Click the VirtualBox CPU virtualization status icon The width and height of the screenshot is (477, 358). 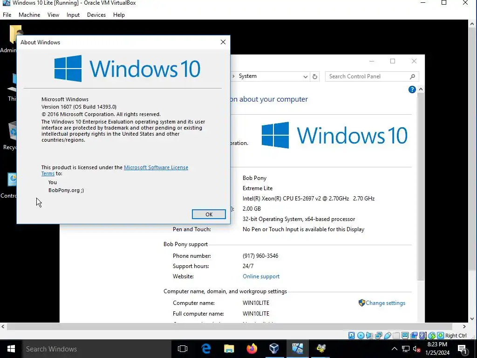(x=422, y=336)
